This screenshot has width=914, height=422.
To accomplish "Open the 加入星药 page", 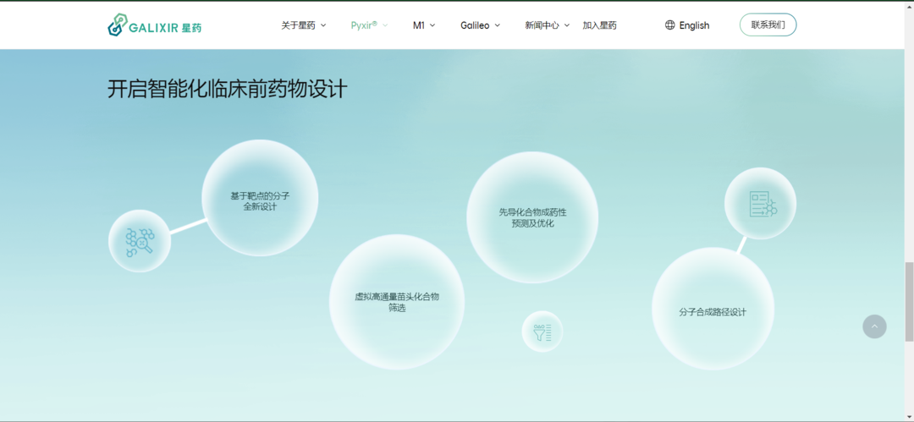I will click(x=599, y=25).
